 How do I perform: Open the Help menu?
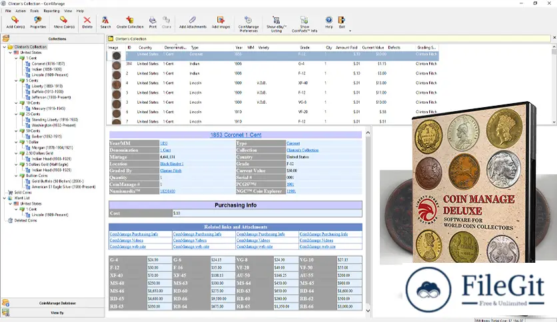[x=80, y=11]
